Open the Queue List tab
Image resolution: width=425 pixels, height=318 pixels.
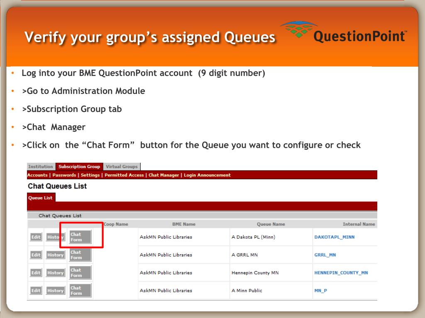(41, 198)
